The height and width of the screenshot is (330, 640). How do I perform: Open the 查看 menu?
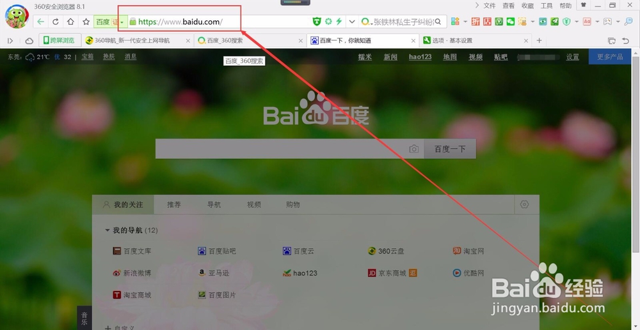(x=509, y=6)
